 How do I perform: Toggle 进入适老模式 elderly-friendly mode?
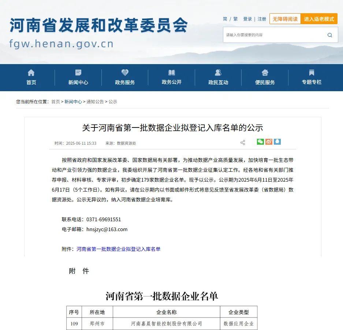coord(319,19)
